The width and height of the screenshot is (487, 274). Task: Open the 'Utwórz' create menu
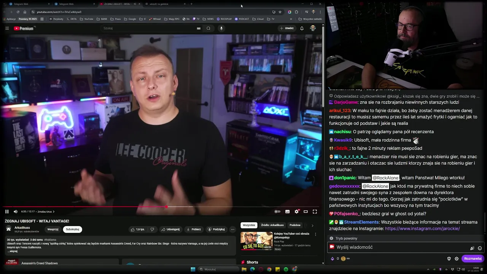287,28
